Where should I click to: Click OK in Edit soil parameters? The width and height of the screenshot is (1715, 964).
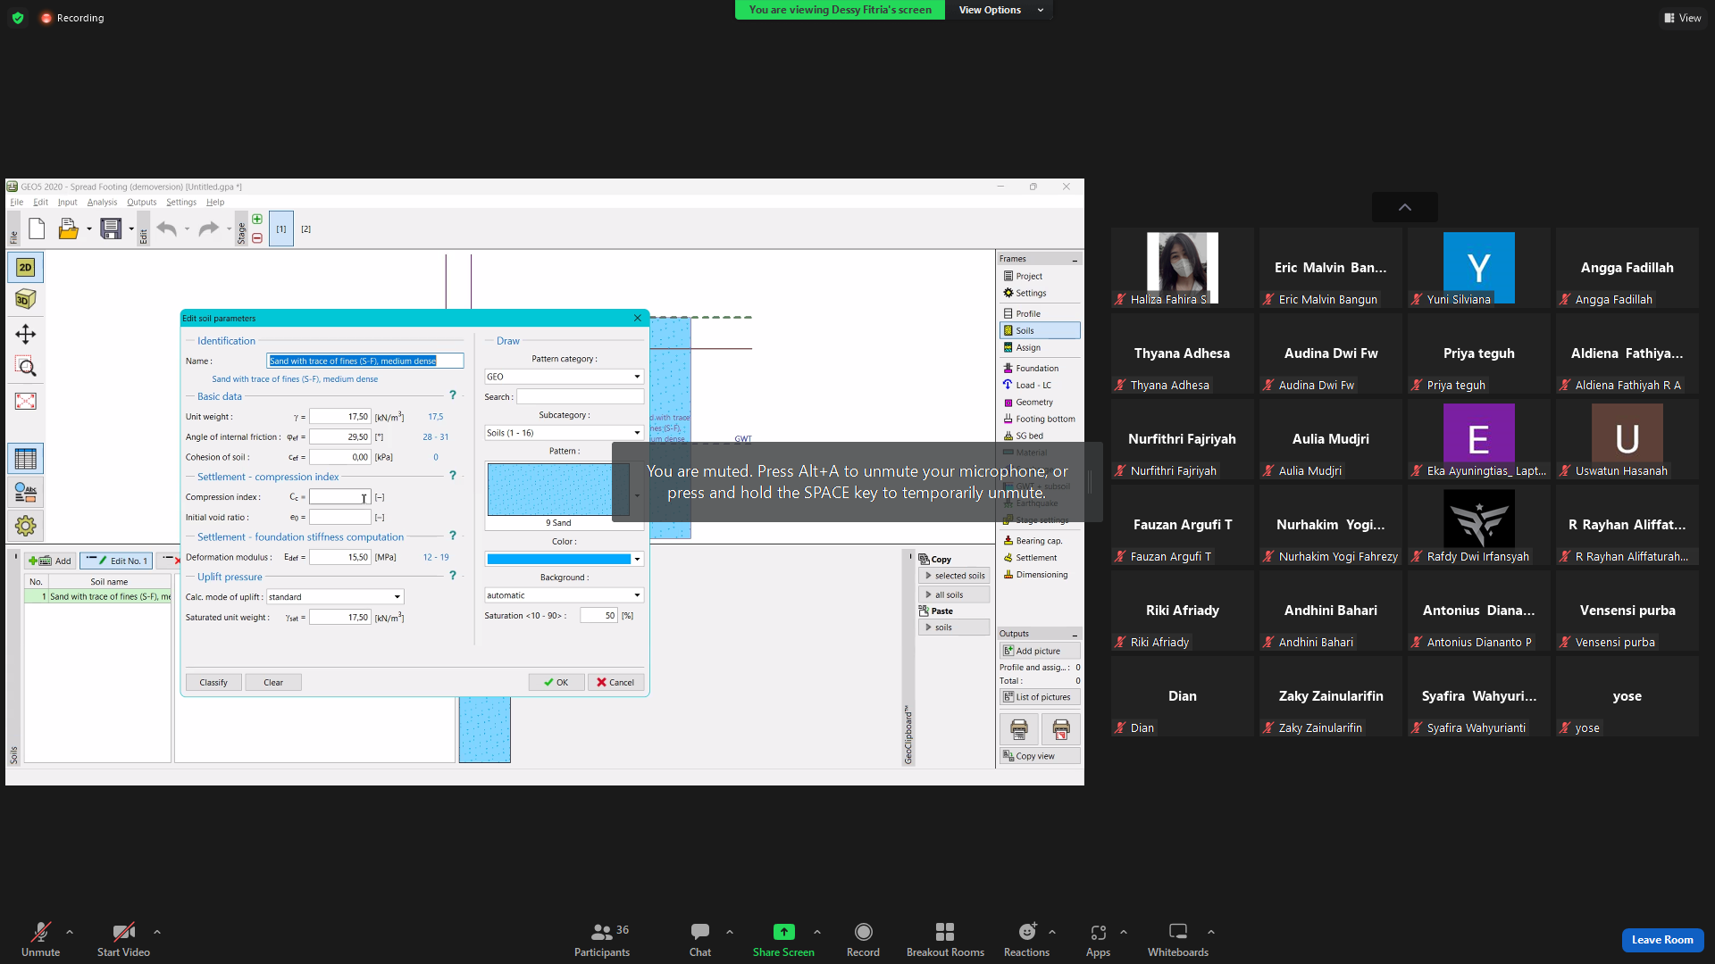[x=556, y=683]
